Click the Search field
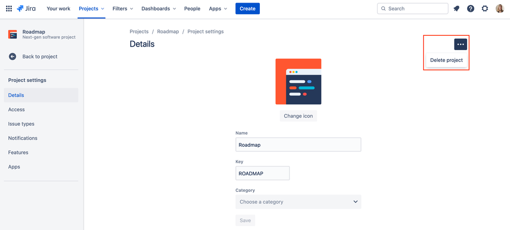 pyautogui.click(x=412, y=9)
